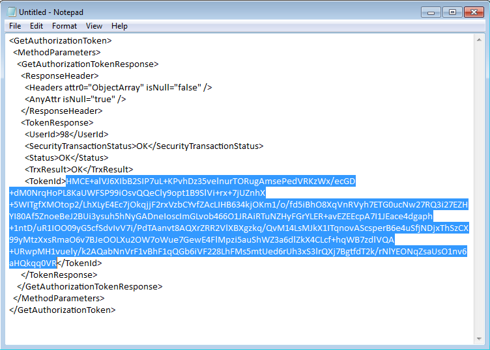Open the Format menu
Viewport: 490px width, 350px height.
[x=65, y=26]
